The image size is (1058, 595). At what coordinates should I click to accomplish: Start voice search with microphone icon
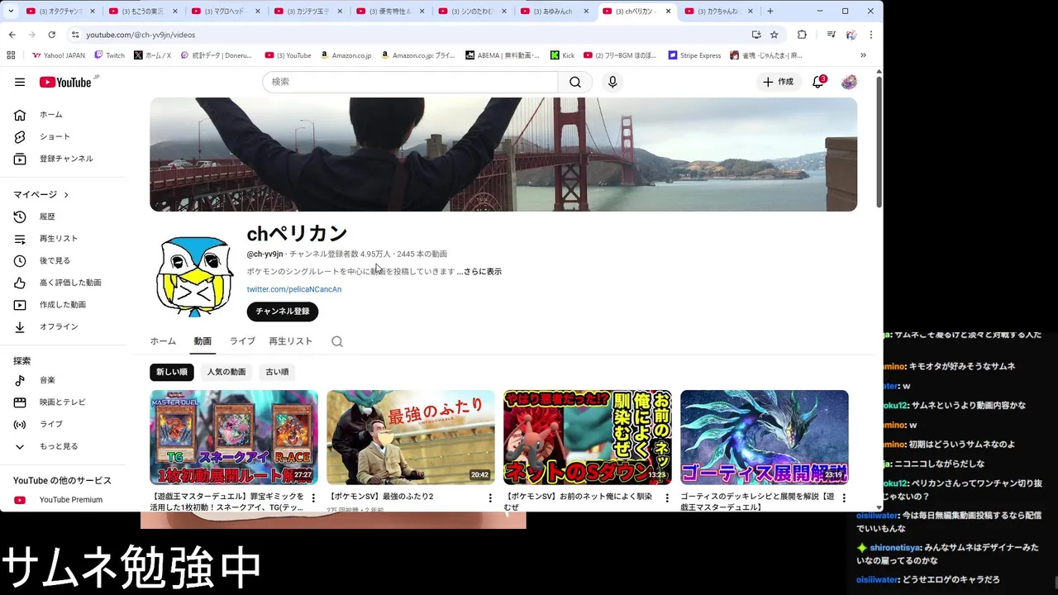click(612, 82)
